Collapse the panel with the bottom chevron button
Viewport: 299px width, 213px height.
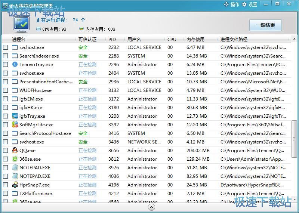(x=151, y=207)
